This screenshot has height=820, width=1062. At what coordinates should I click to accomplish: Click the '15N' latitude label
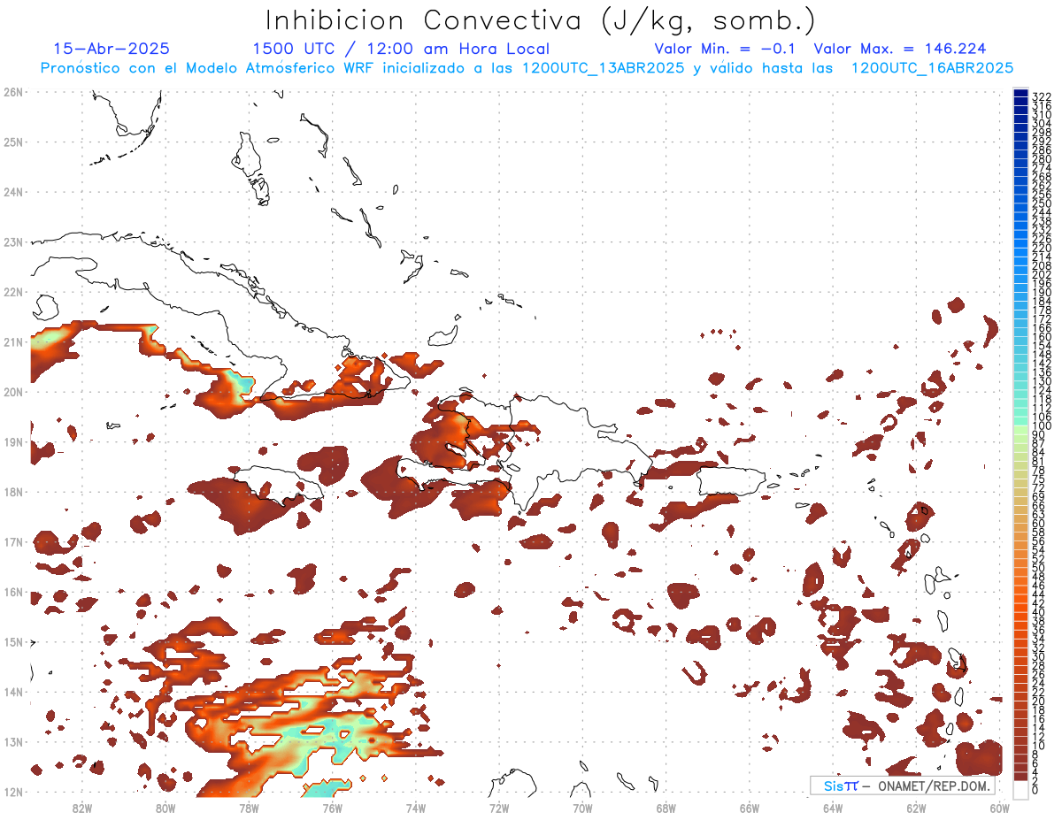tap(13, 641)
